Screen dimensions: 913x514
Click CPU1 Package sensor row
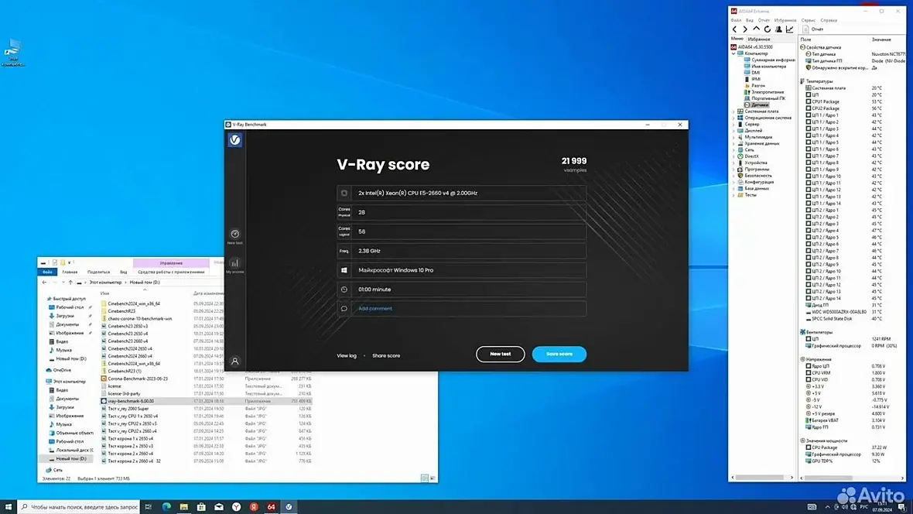851,101
